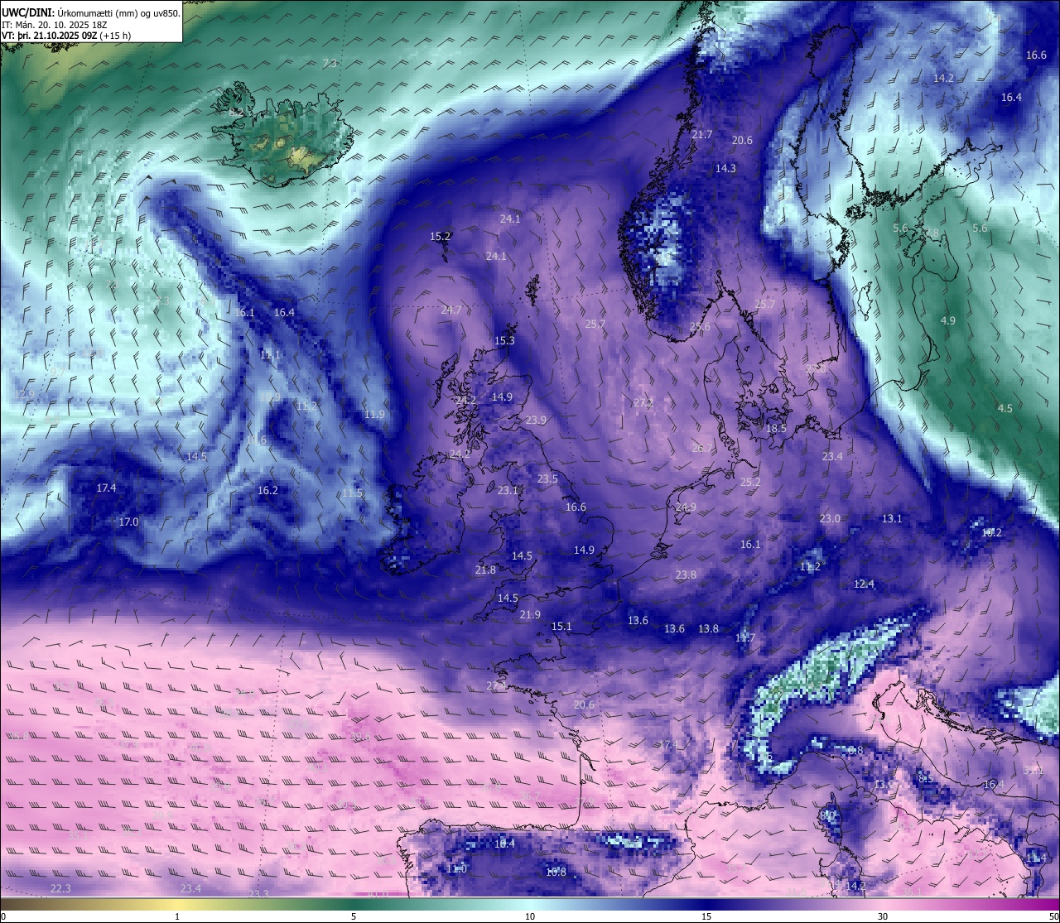The height and width of the screenshot is (923, 1060).
Task: Click the 27.2 value over the North Sea
Action: tap(643, 402)
